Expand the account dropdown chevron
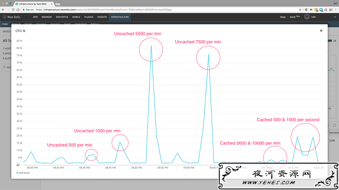Viewport: 339px width, 190px height. pos(335,17)
